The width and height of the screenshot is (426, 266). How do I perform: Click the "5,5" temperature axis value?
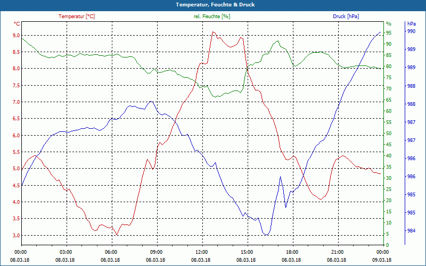coord(17,152)
